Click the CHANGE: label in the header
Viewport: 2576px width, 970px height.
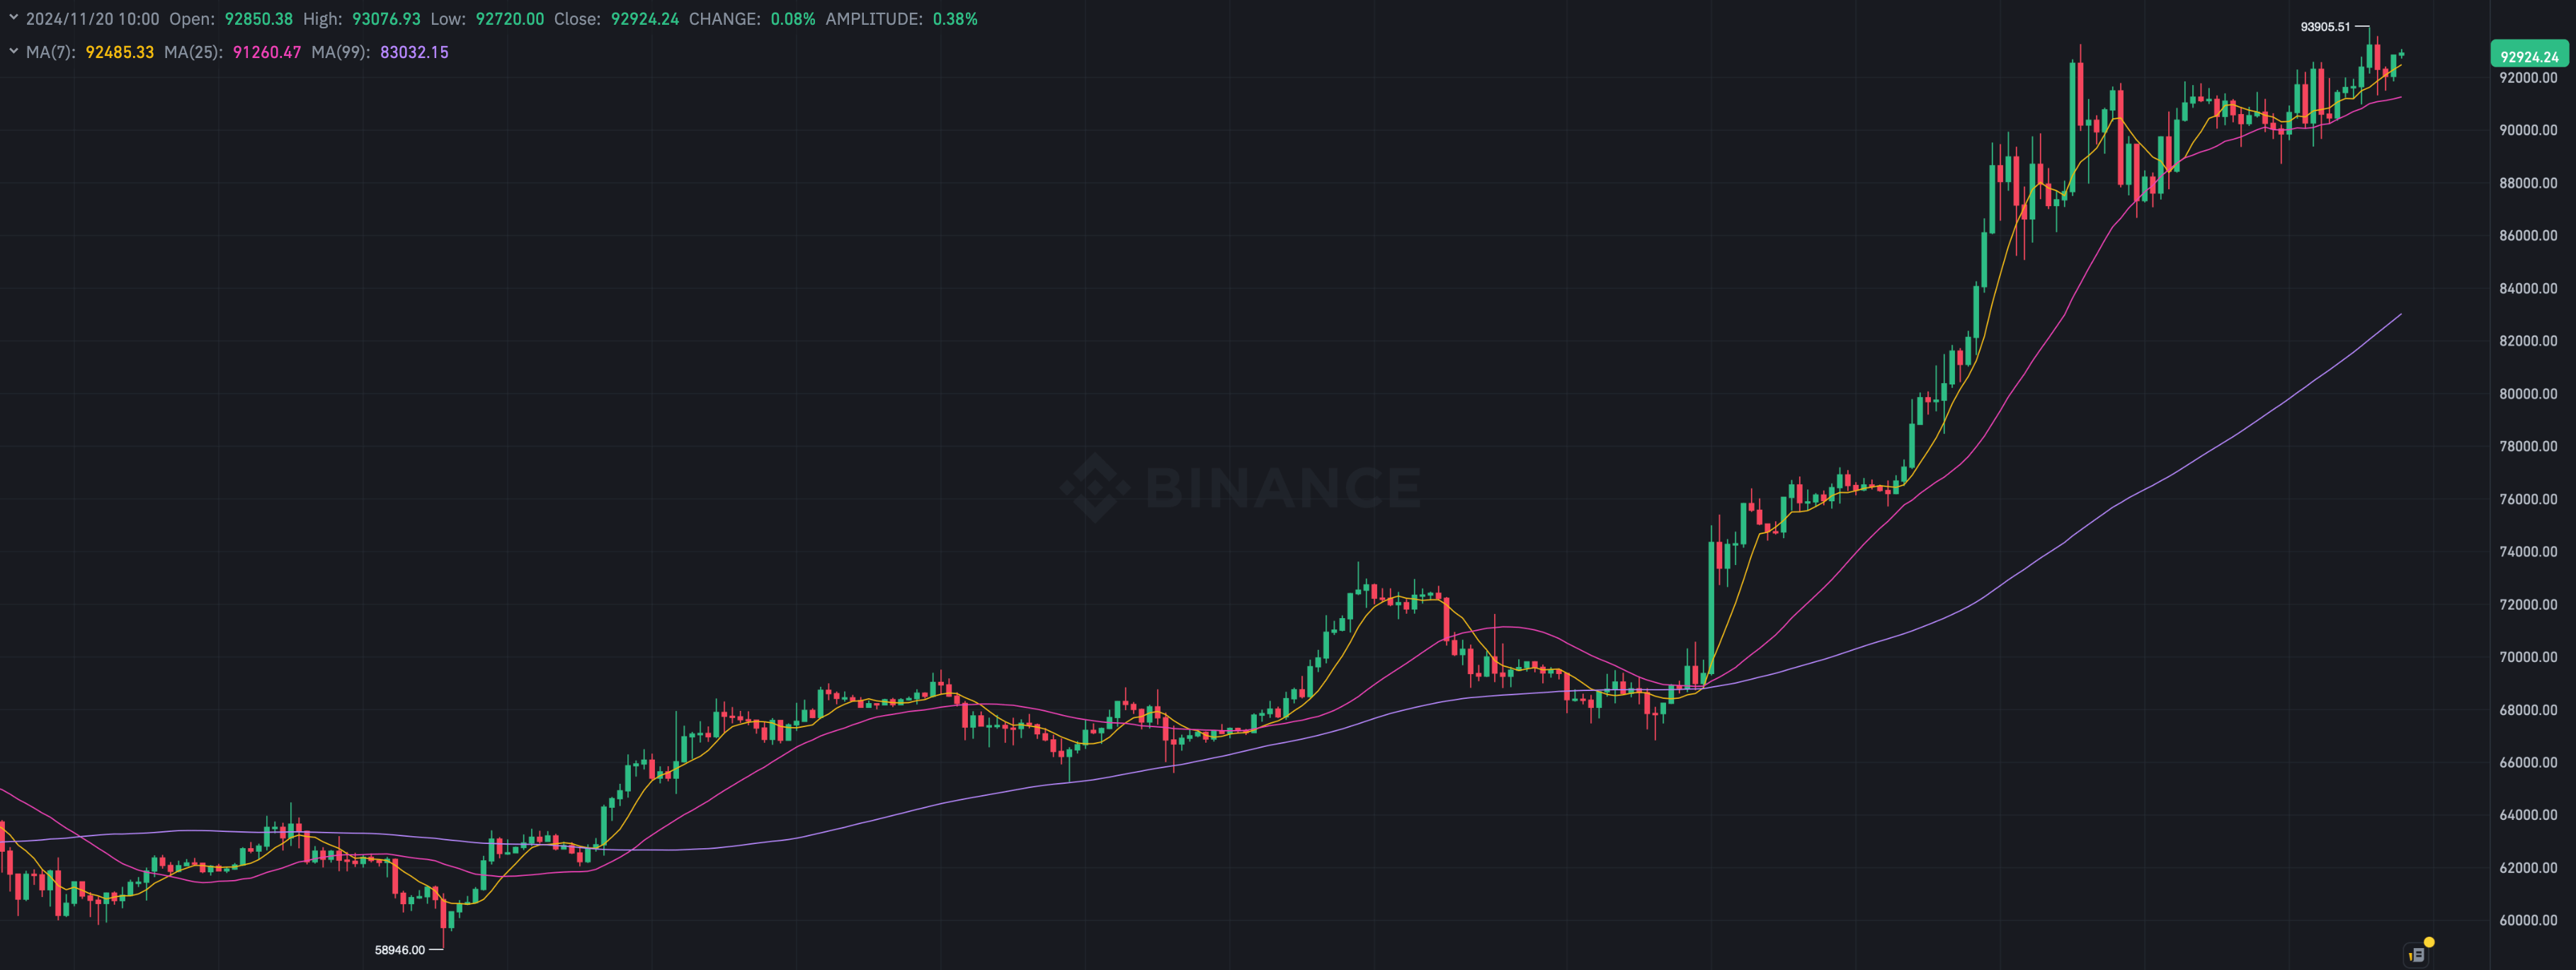point(725,19)
